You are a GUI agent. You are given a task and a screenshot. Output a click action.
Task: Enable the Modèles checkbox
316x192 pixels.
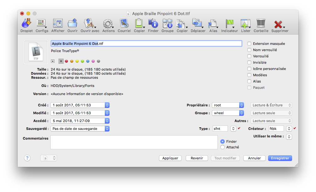[249, 75]
